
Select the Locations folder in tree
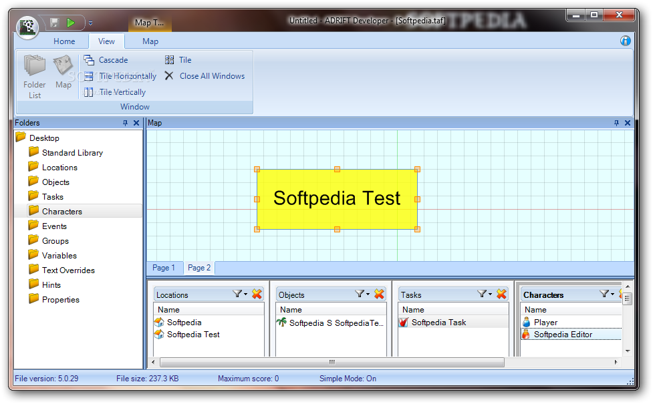coord(59,167)
